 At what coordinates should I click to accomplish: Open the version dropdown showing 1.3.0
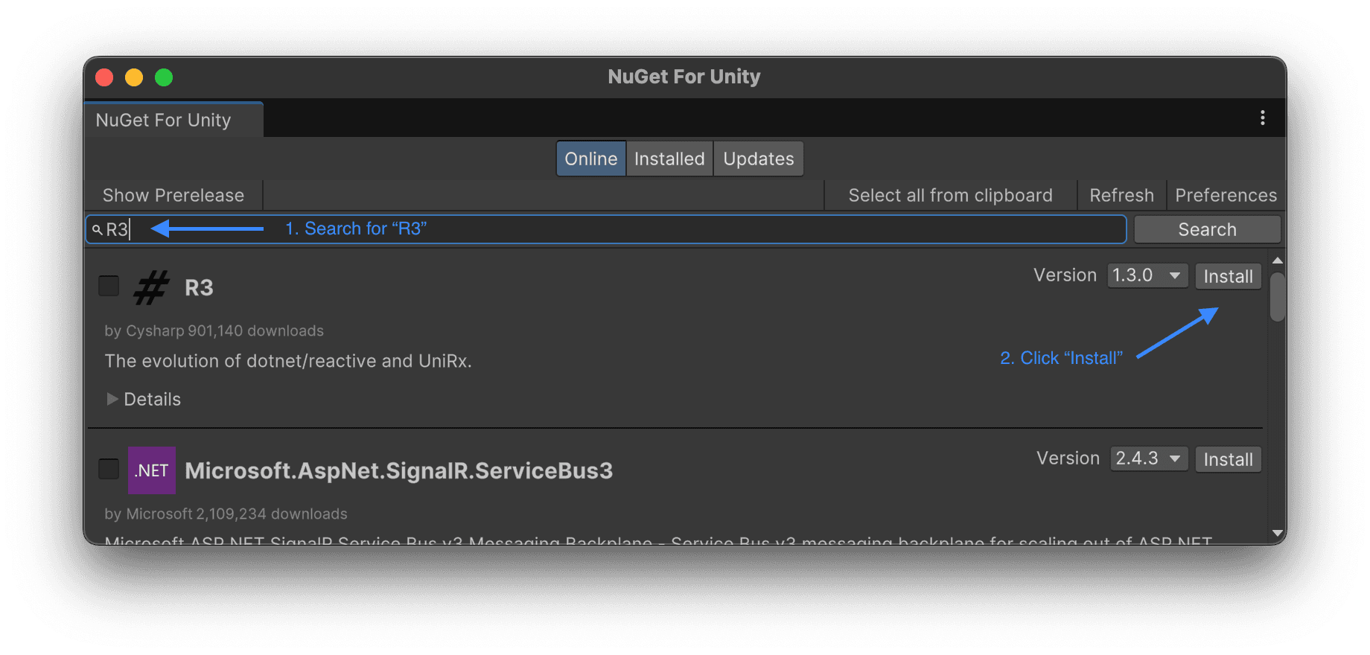pos(1147,275)
